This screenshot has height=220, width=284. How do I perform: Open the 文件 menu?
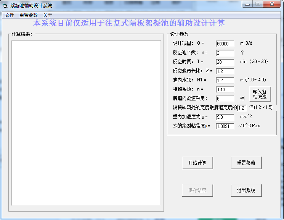click(10, 15)
